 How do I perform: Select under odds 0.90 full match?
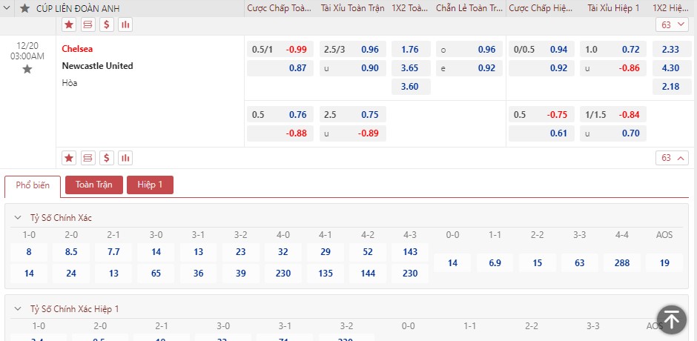tap(352, 68)
